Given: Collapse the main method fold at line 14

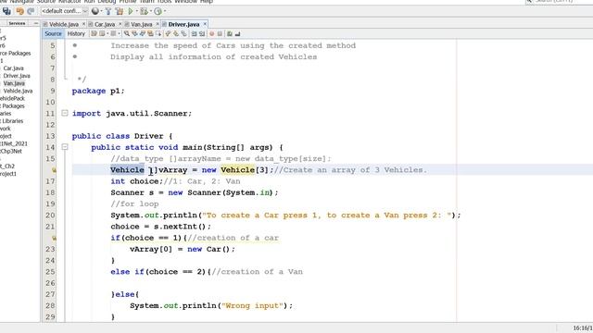Looking at the screenshot, I should (65, 147).
